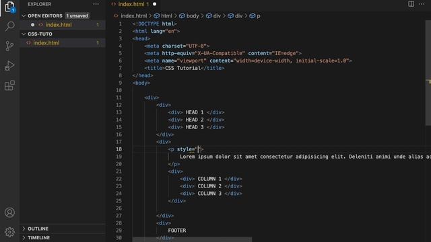
Task: Click 'COLUMN 1' text in code
Action: (209, 179)
